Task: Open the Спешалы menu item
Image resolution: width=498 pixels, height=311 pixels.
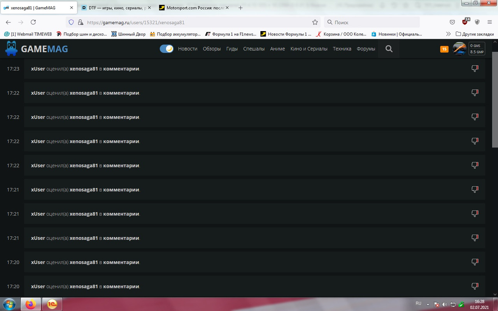Action: coord(254,49)
